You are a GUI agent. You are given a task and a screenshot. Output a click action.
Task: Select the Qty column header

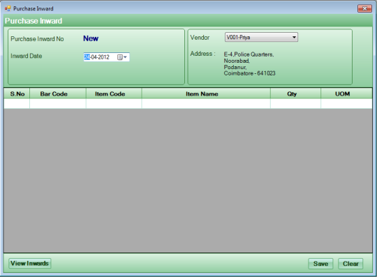coord(295,93)
